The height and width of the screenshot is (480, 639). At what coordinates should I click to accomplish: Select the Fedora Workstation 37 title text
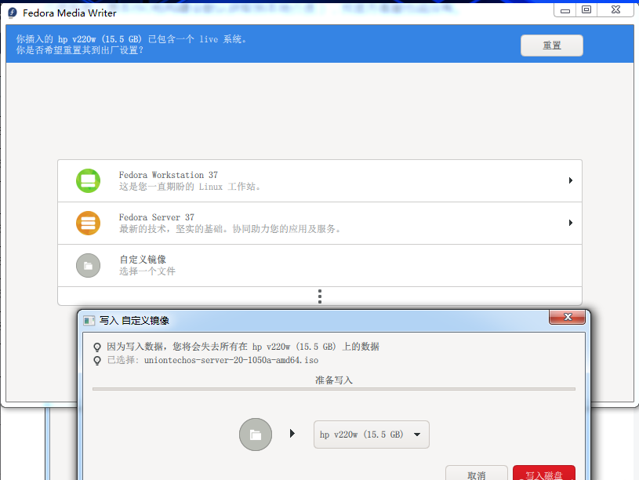[169, 175]
